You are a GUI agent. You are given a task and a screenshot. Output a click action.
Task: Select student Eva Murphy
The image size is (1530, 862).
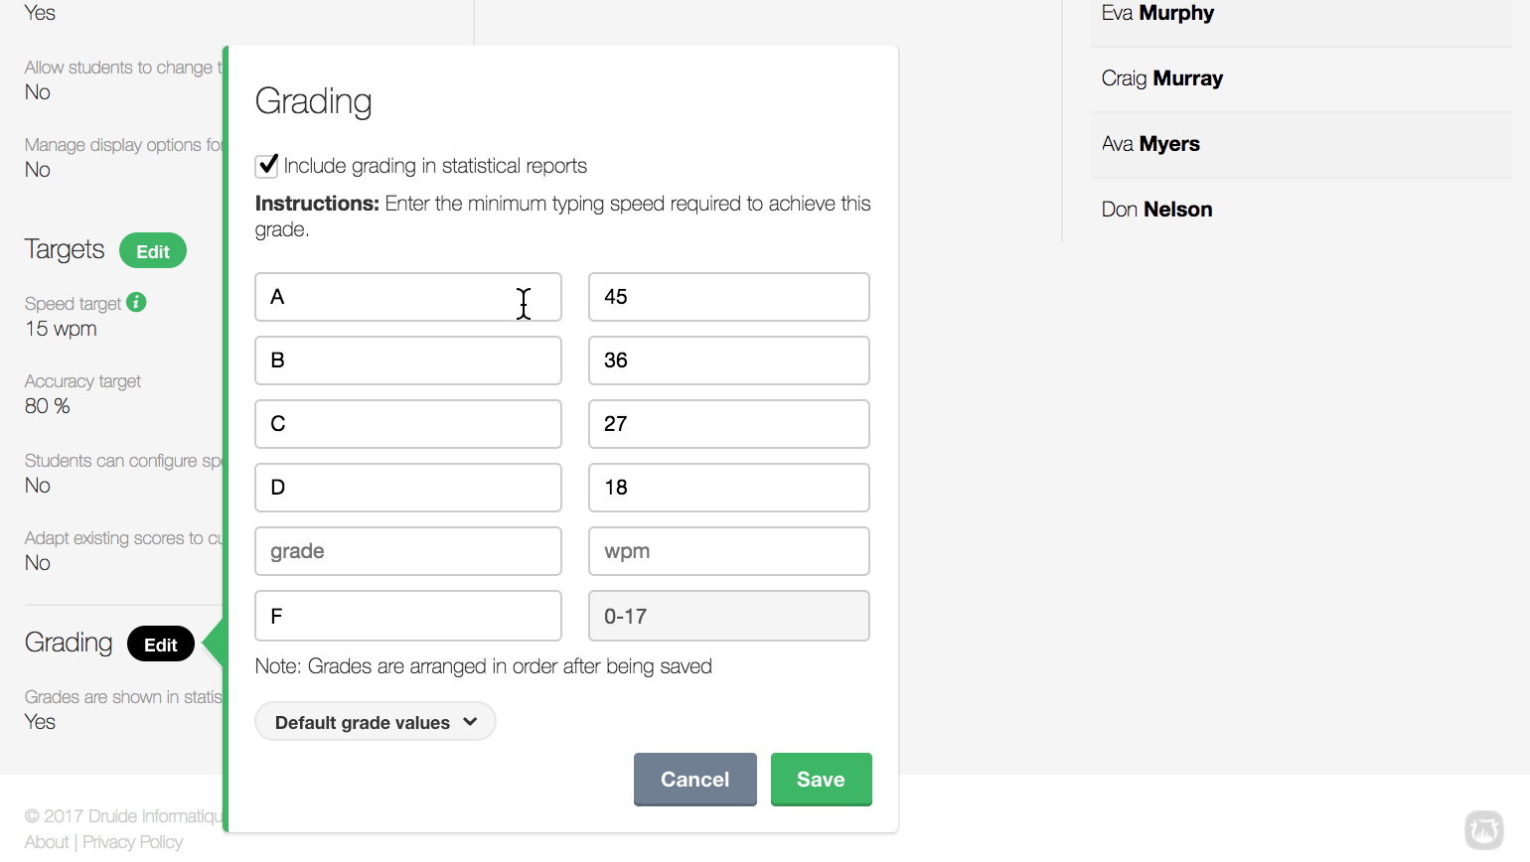pos(1157,14)
